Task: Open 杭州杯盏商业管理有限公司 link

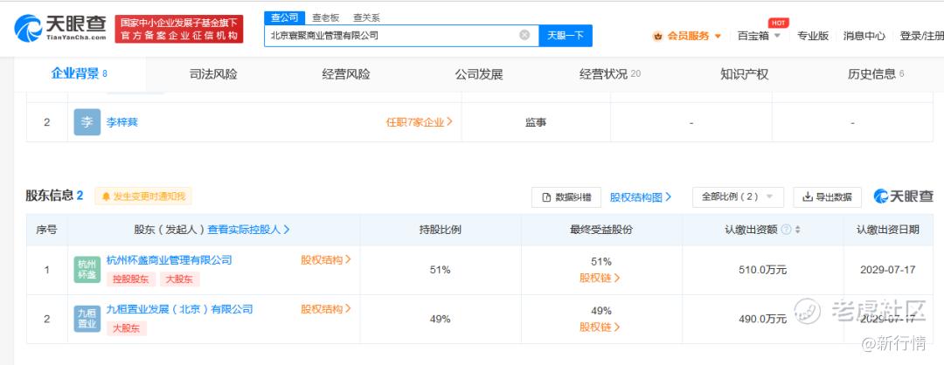Action: pyautogui.click(x=170, y=260)
